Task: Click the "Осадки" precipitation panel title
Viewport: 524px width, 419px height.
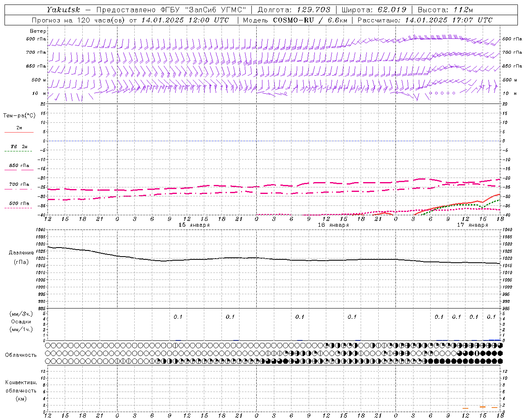Action: point(21,322)
